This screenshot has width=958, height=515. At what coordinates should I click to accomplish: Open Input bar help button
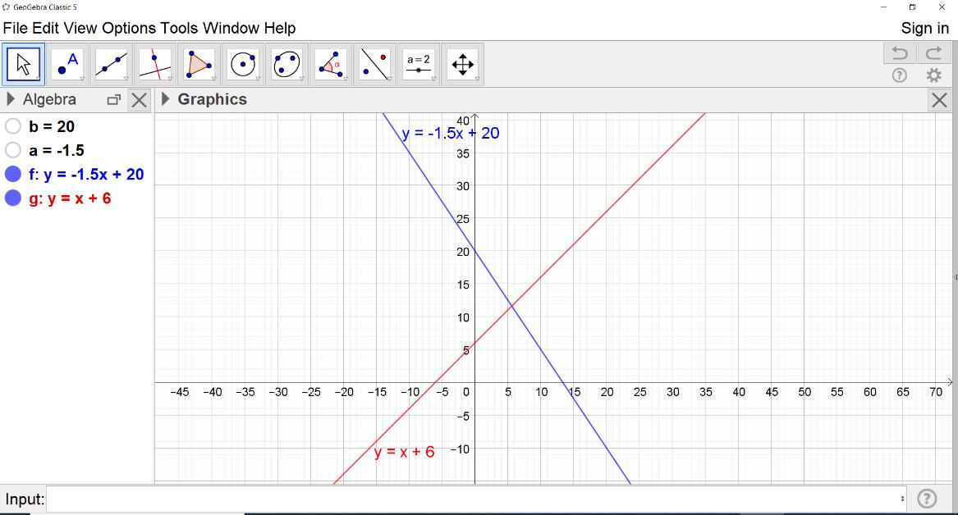[x=927, y=499]
